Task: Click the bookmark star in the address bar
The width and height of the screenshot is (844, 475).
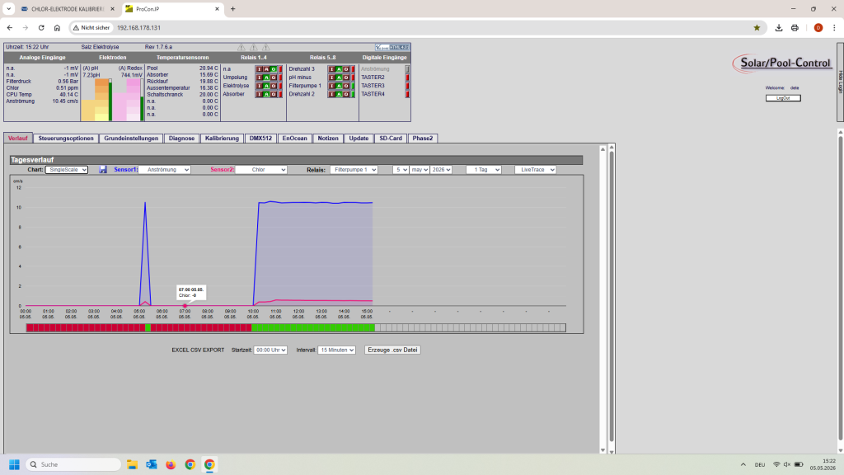Action: [757, 27]
